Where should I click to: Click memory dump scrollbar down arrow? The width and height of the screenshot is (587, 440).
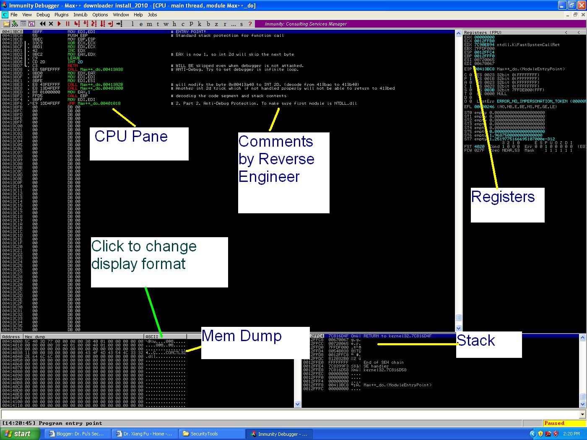[x=298, y=404]
